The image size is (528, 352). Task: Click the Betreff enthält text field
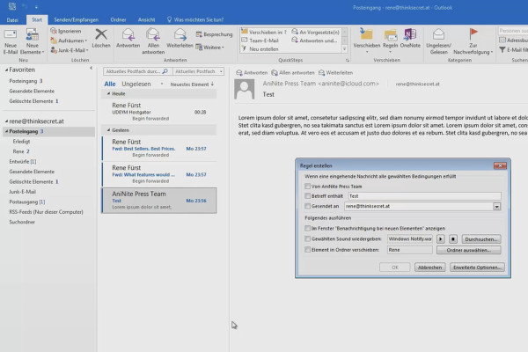pos(424,196)
